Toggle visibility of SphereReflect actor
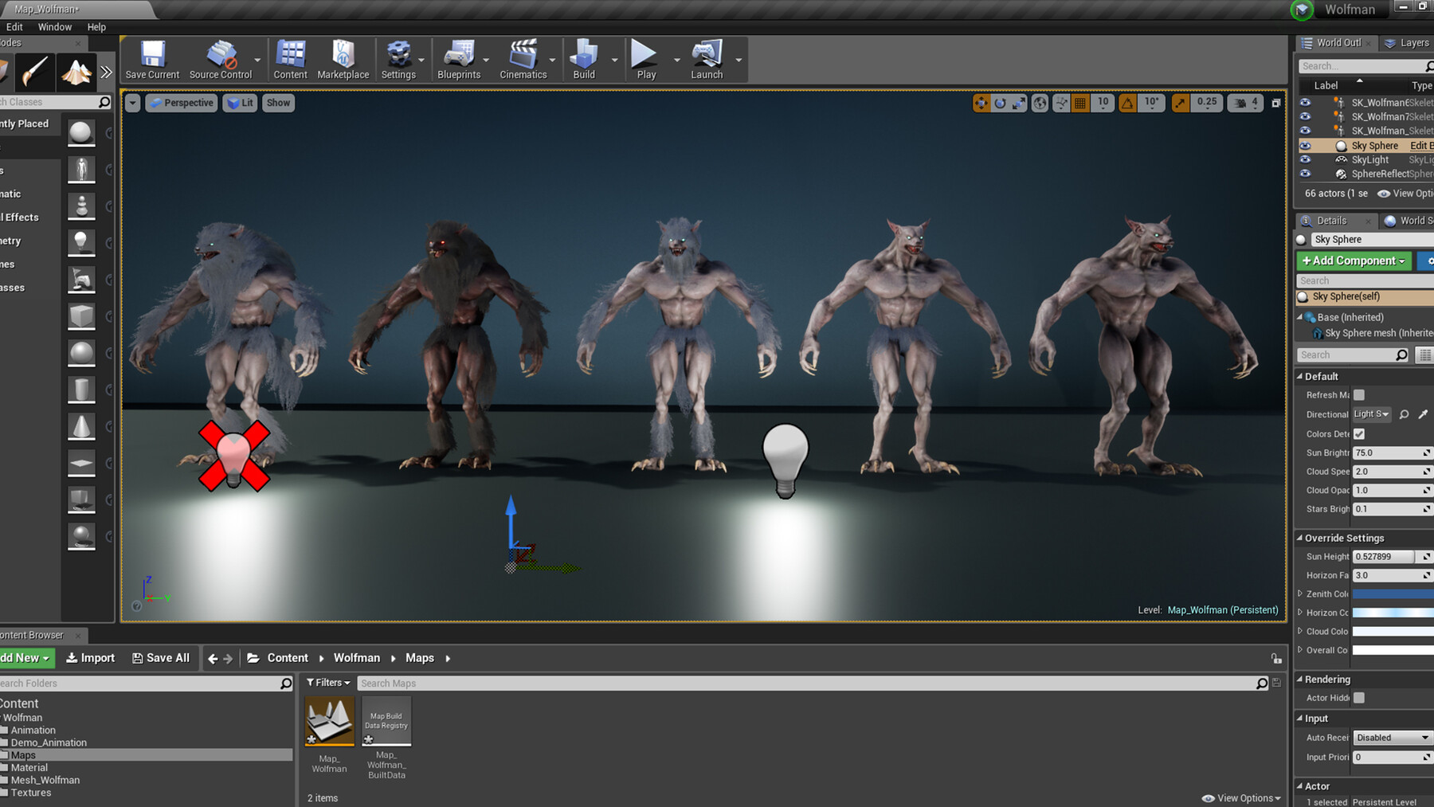Screen dimensions: 1434x807 tap(1305, 174)
